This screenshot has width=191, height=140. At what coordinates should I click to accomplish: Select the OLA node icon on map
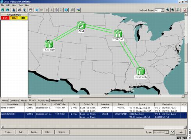[x=81, y=25]
